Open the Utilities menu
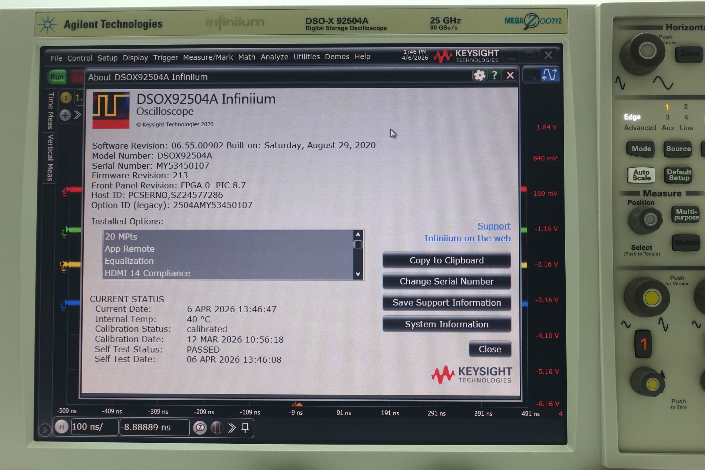This screenshot has height=470, width=705. [307, 56]
